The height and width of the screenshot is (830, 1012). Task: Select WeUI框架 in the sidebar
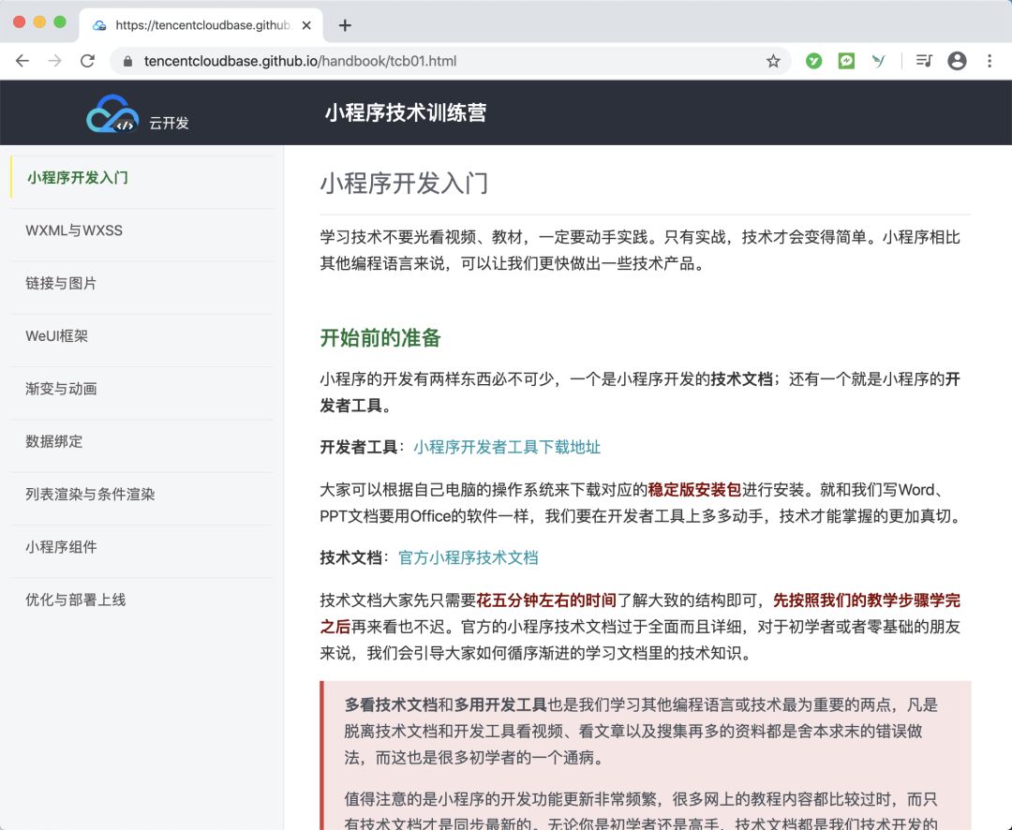tap(57, 335)
